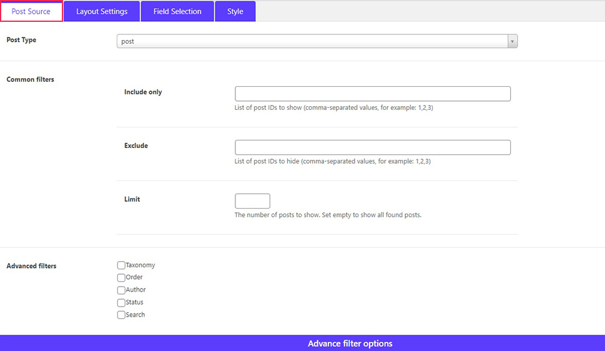Click the Post Type label
Viewport: 605px width, 351px height.
click(21, 40)
